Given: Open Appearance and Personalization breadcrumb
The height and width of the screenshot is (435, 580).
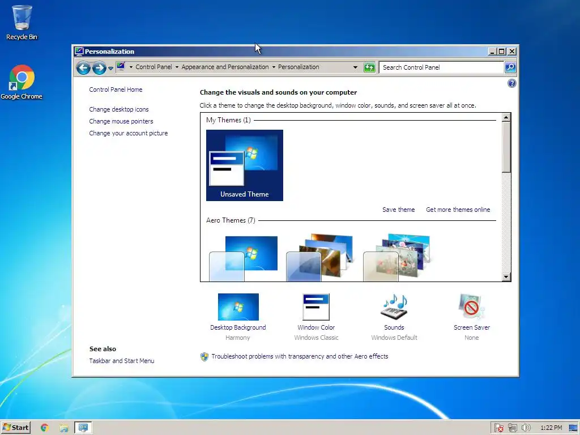Looking at the screenshot, I should tap(225, 67).
